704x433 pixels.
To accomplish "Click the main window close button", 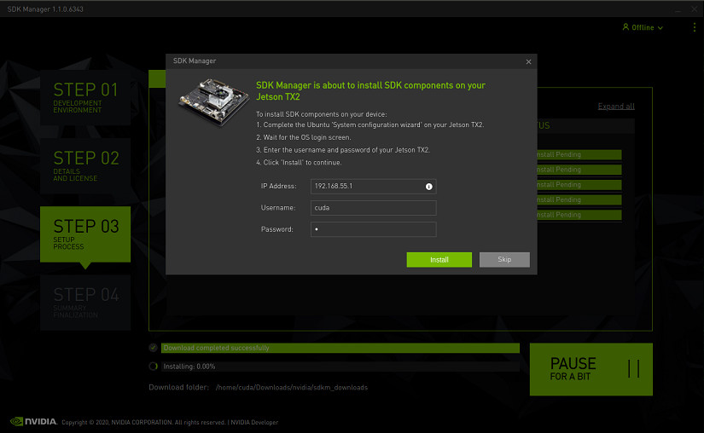I will tap(694, 9).
